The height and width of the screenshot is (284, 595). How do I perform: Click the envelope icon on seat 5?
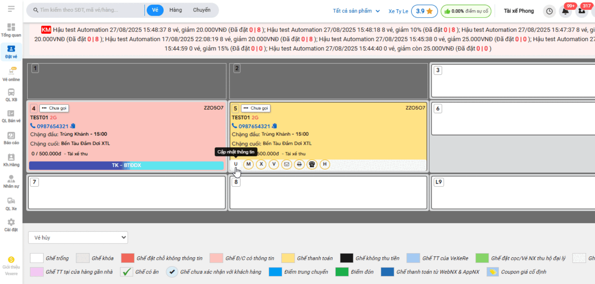286,164
